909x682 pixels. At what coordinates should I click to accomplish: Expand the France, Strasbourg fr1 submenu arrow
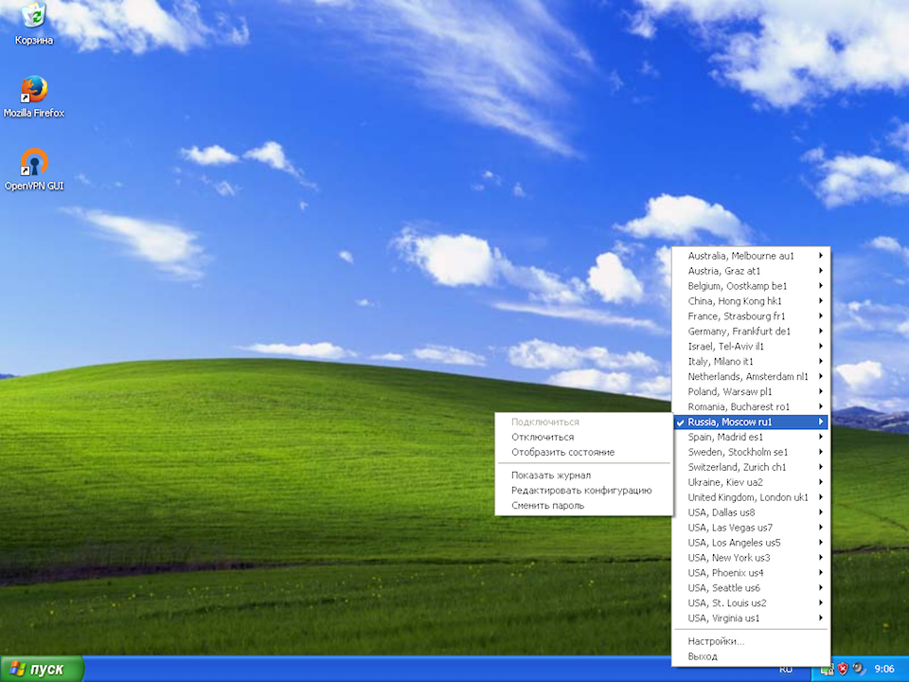point(821,316)
